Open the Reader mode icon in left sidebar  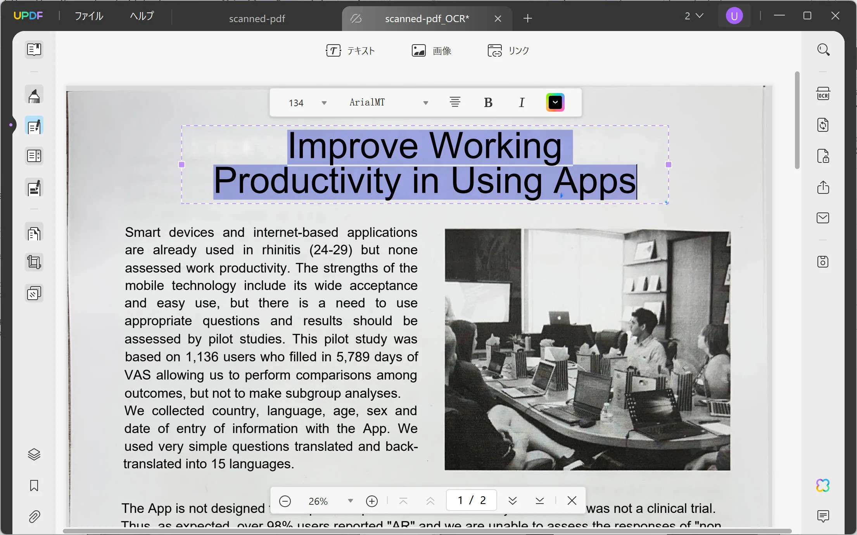point(34,49)
